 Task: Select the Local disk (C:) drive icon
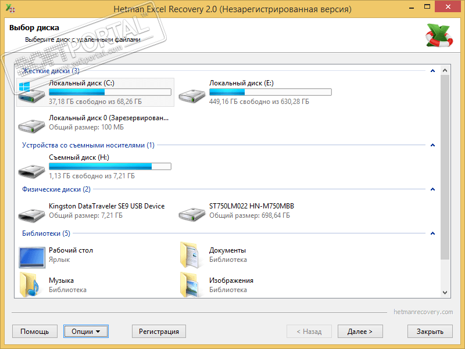[31, 93]
